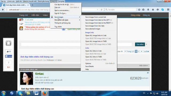Click in the browser Tìm kiếm box
The image size is (171, 96).
pyautogui.click(x=121, y=10)
